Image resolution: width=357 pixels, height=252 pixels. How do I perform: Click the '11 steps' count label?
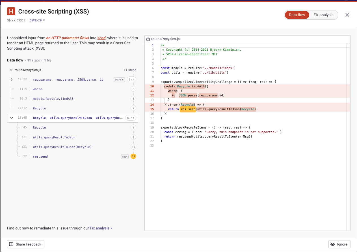coord(130,70)
